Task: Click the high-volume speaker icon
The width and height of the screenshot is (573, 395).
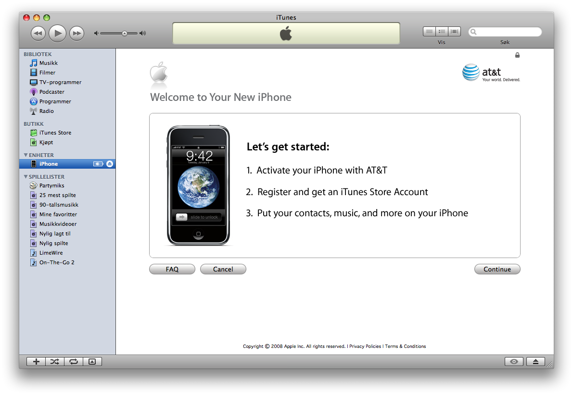Action: [x=142, y=33]
